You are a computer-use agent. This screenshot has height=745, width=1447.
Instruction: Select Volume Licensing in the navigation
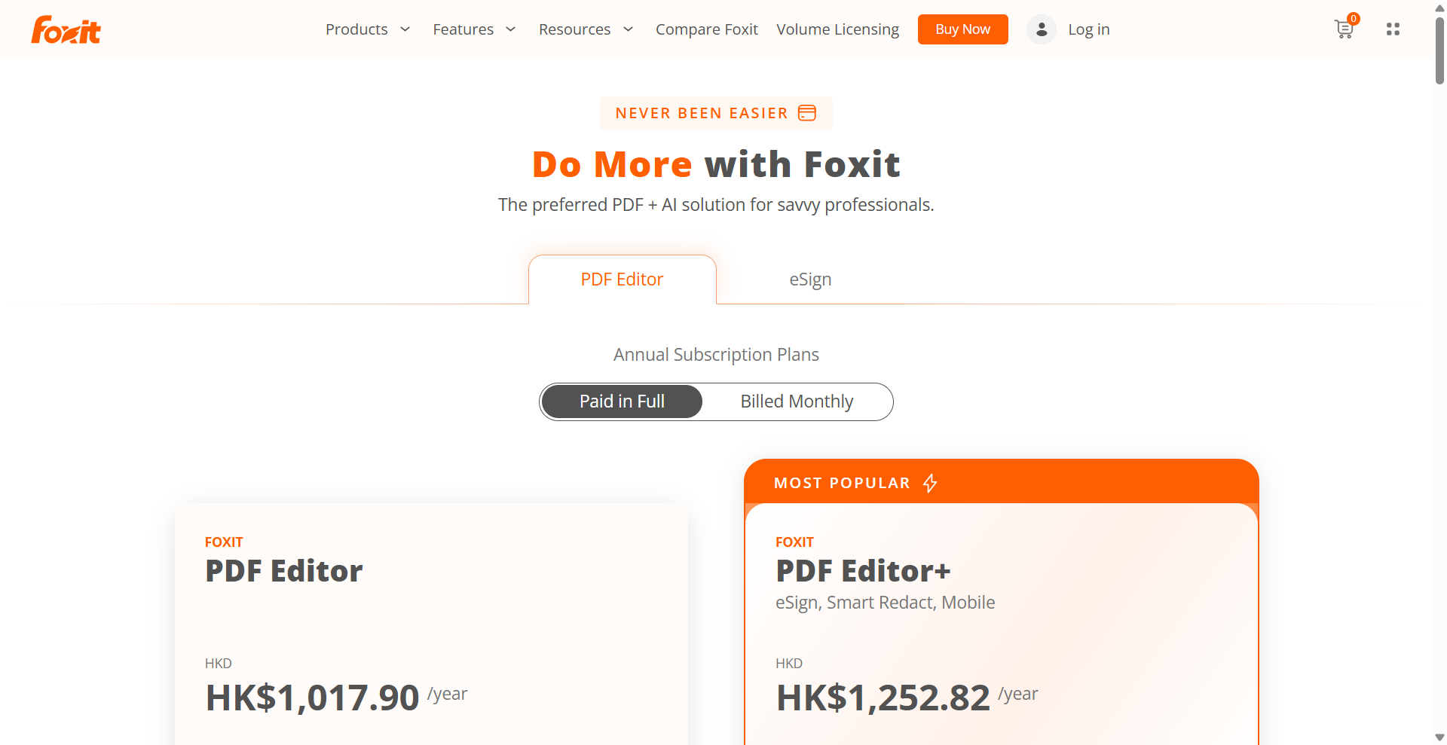(837, 29)
